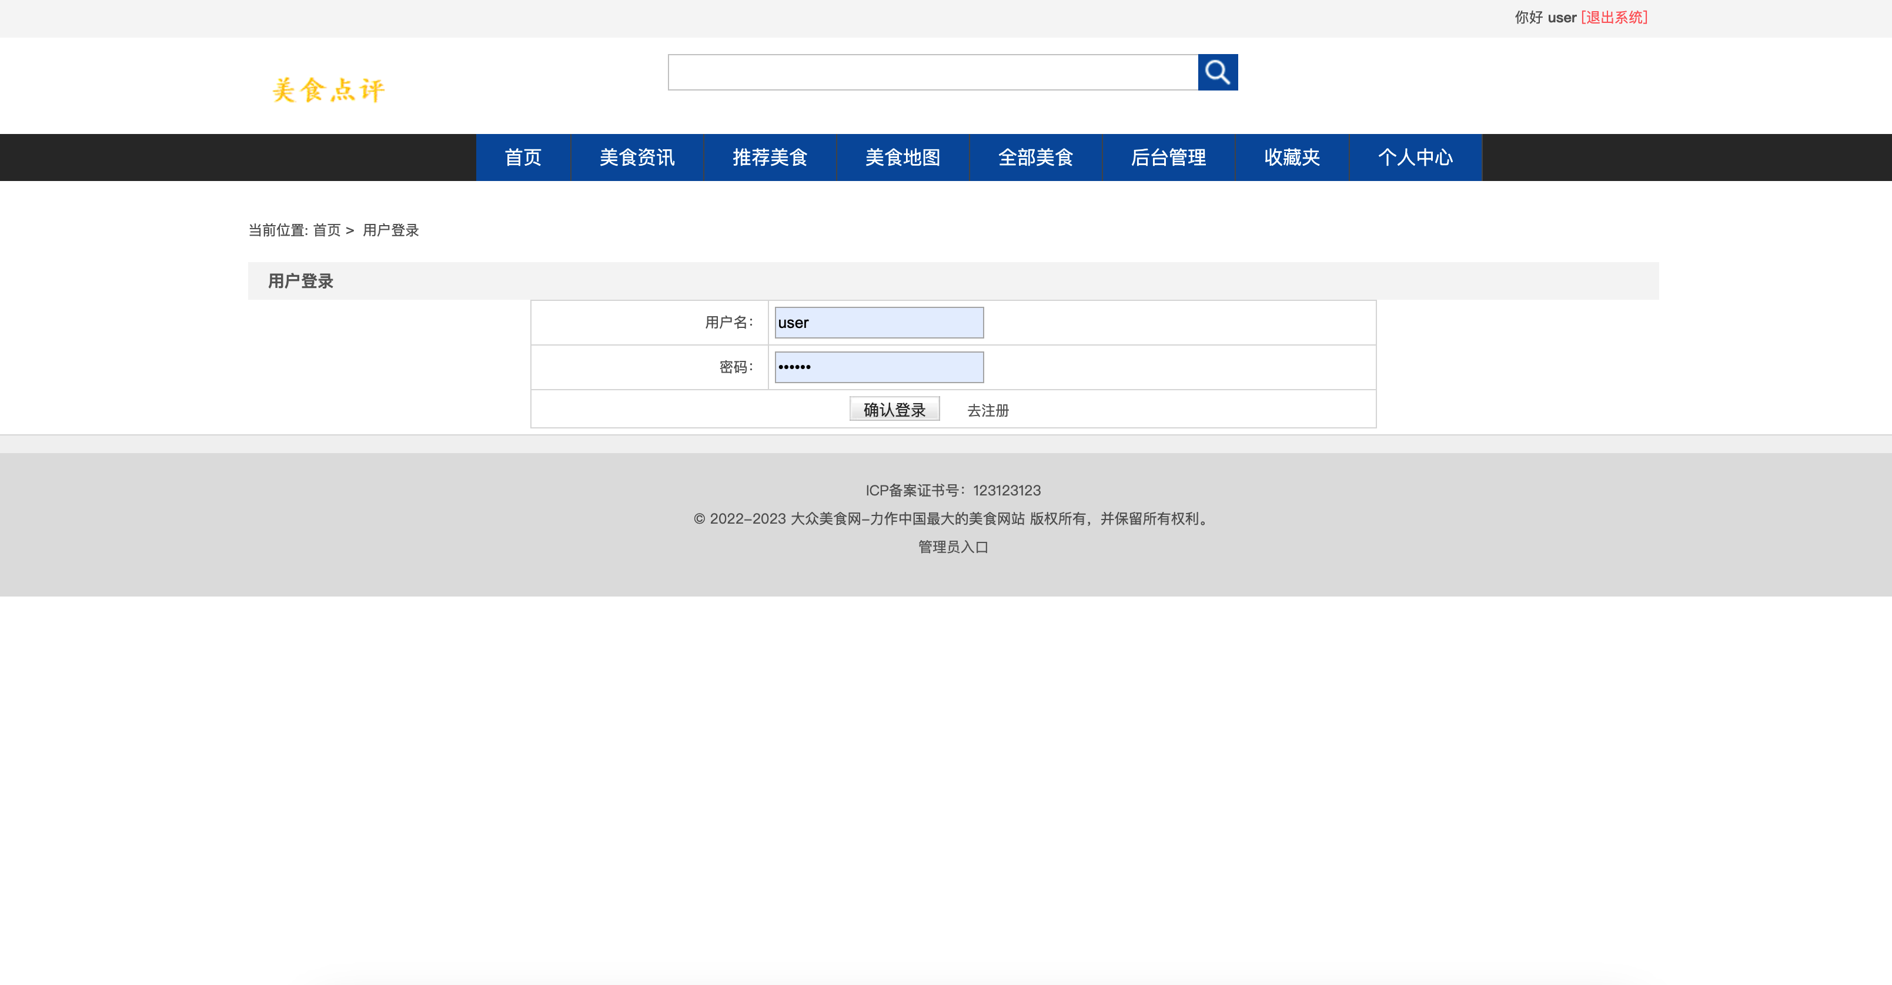The width and height of the screenshot is (1892, 985).
Task: Click the 美食点评 site logo
Action: click(x=327, y=88)
